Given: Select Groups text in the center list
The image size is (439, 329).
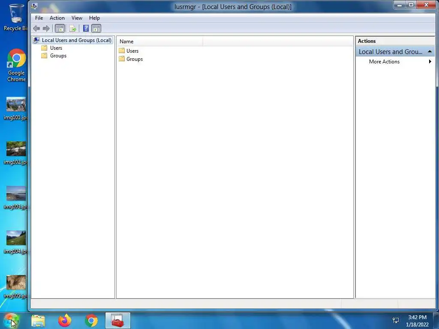Looking at the screenshot, I should click(135, 59).
